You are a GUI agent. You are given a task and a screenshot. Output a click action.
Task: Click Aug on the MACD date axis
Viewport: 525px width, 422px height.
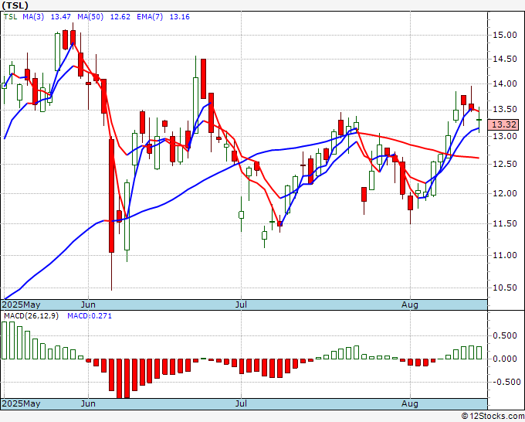[x=410, y=403]
